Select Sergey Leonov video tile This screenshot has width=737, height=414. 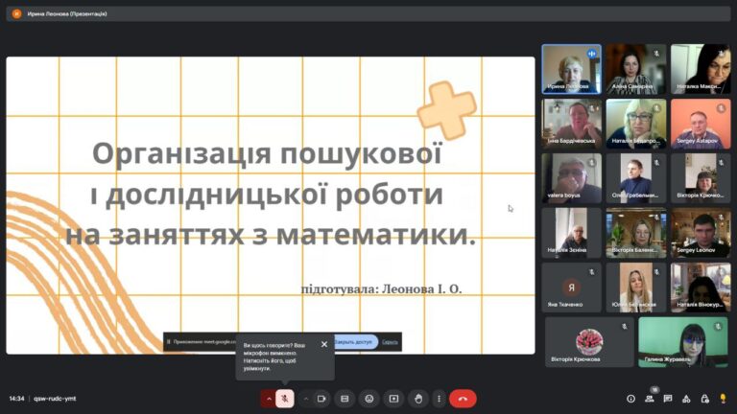pyautogui.click(x=701, y=233)
